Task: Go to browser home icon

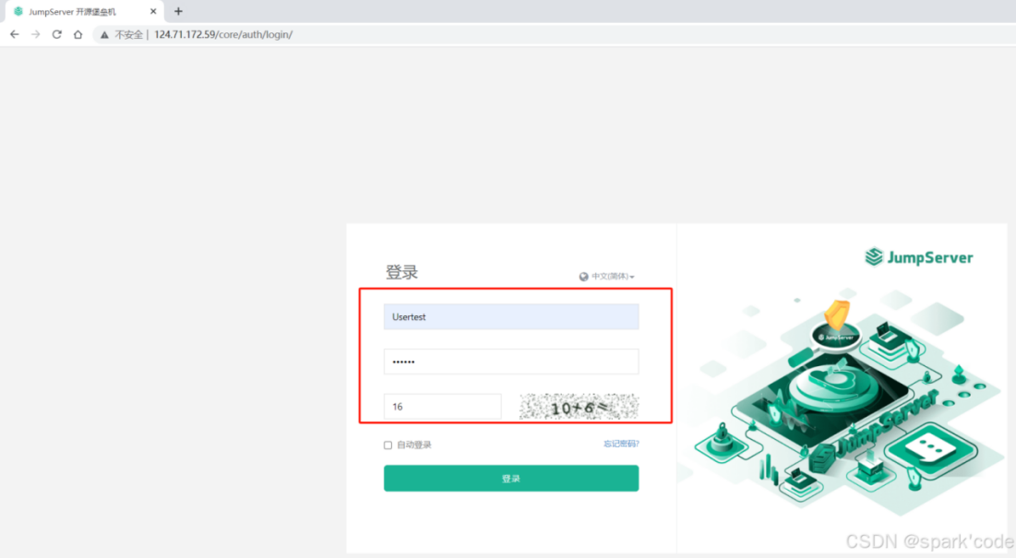Action: 78,34
